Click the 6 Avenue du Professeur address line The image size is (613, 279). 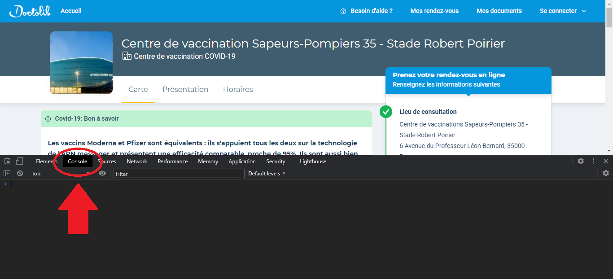(x=462, y=146)
